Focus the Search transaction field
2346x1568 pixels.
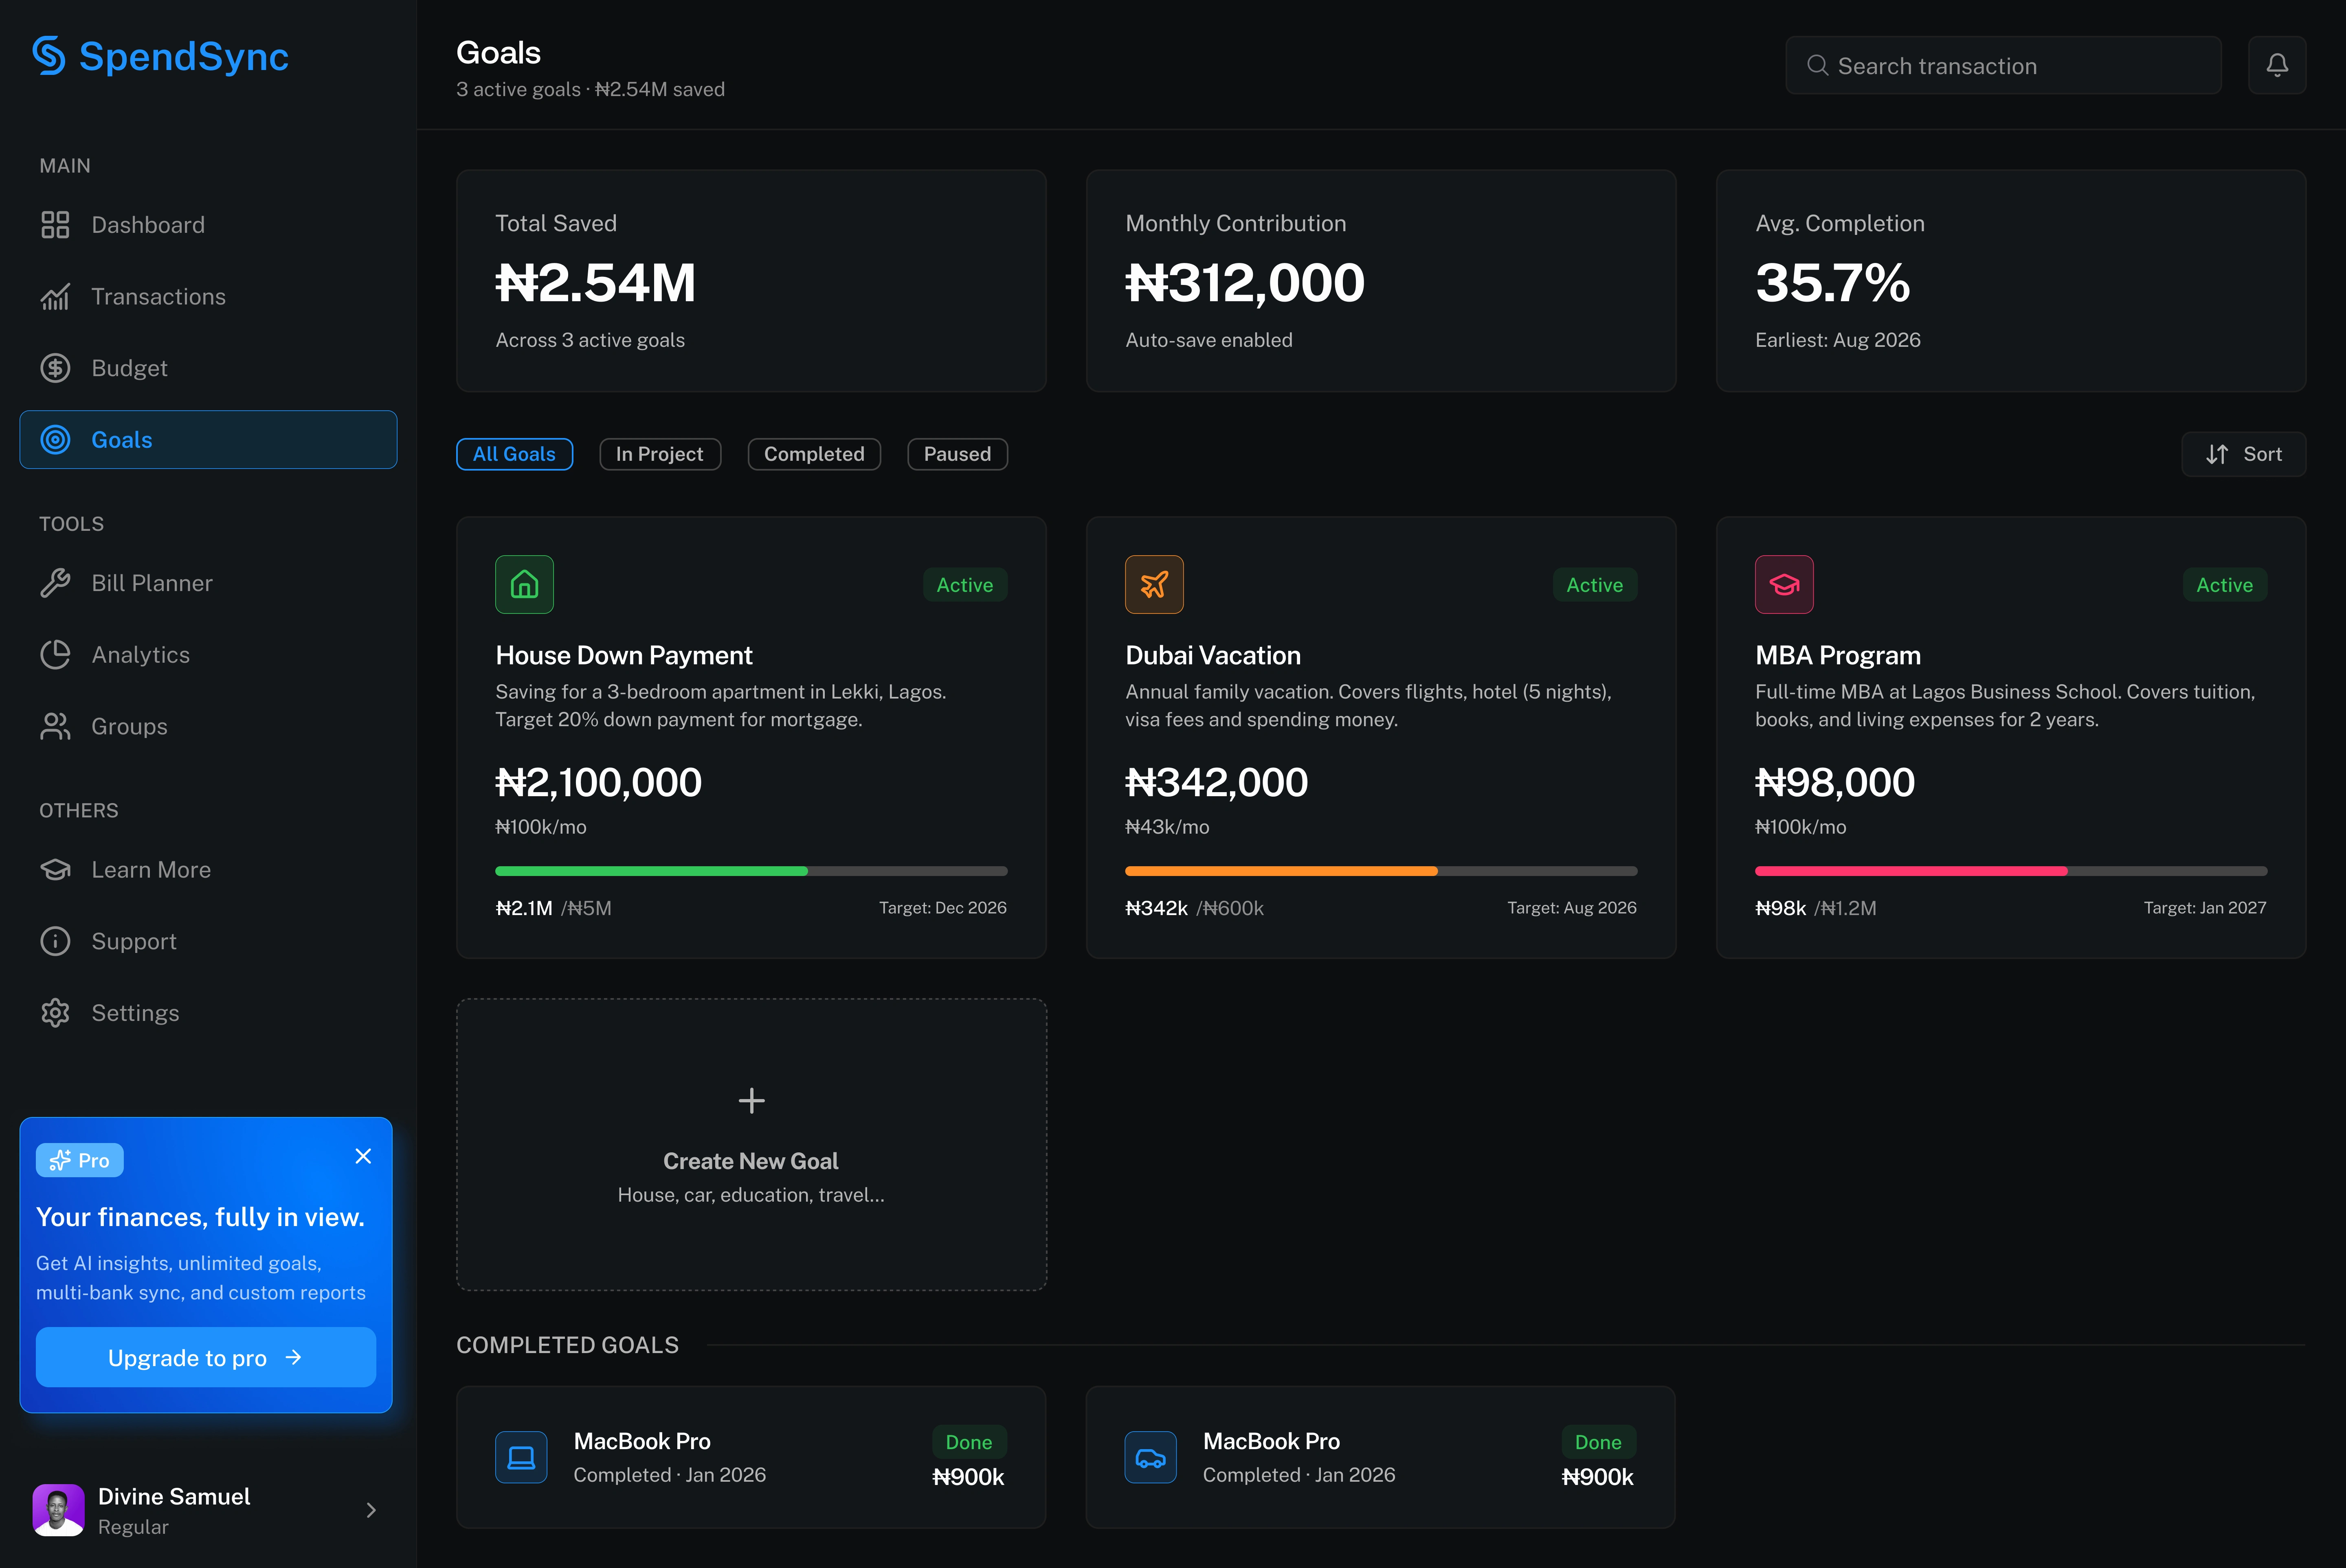[2003, 66]
